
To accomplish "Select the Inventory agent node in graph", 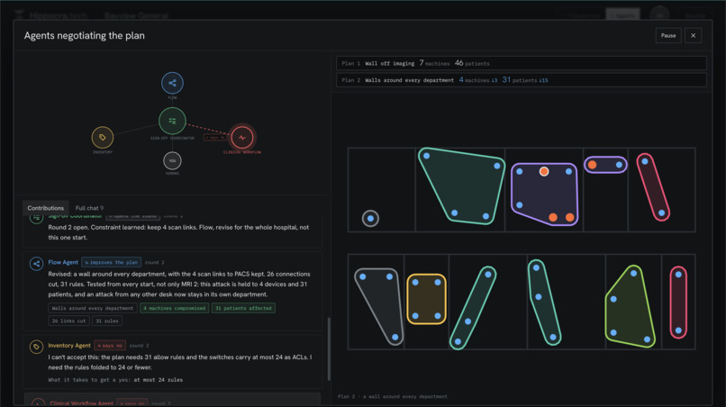I will click(103, 138).
